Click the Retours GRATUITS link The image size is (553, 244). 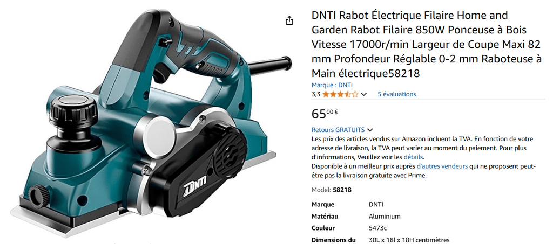click(338, 129)
